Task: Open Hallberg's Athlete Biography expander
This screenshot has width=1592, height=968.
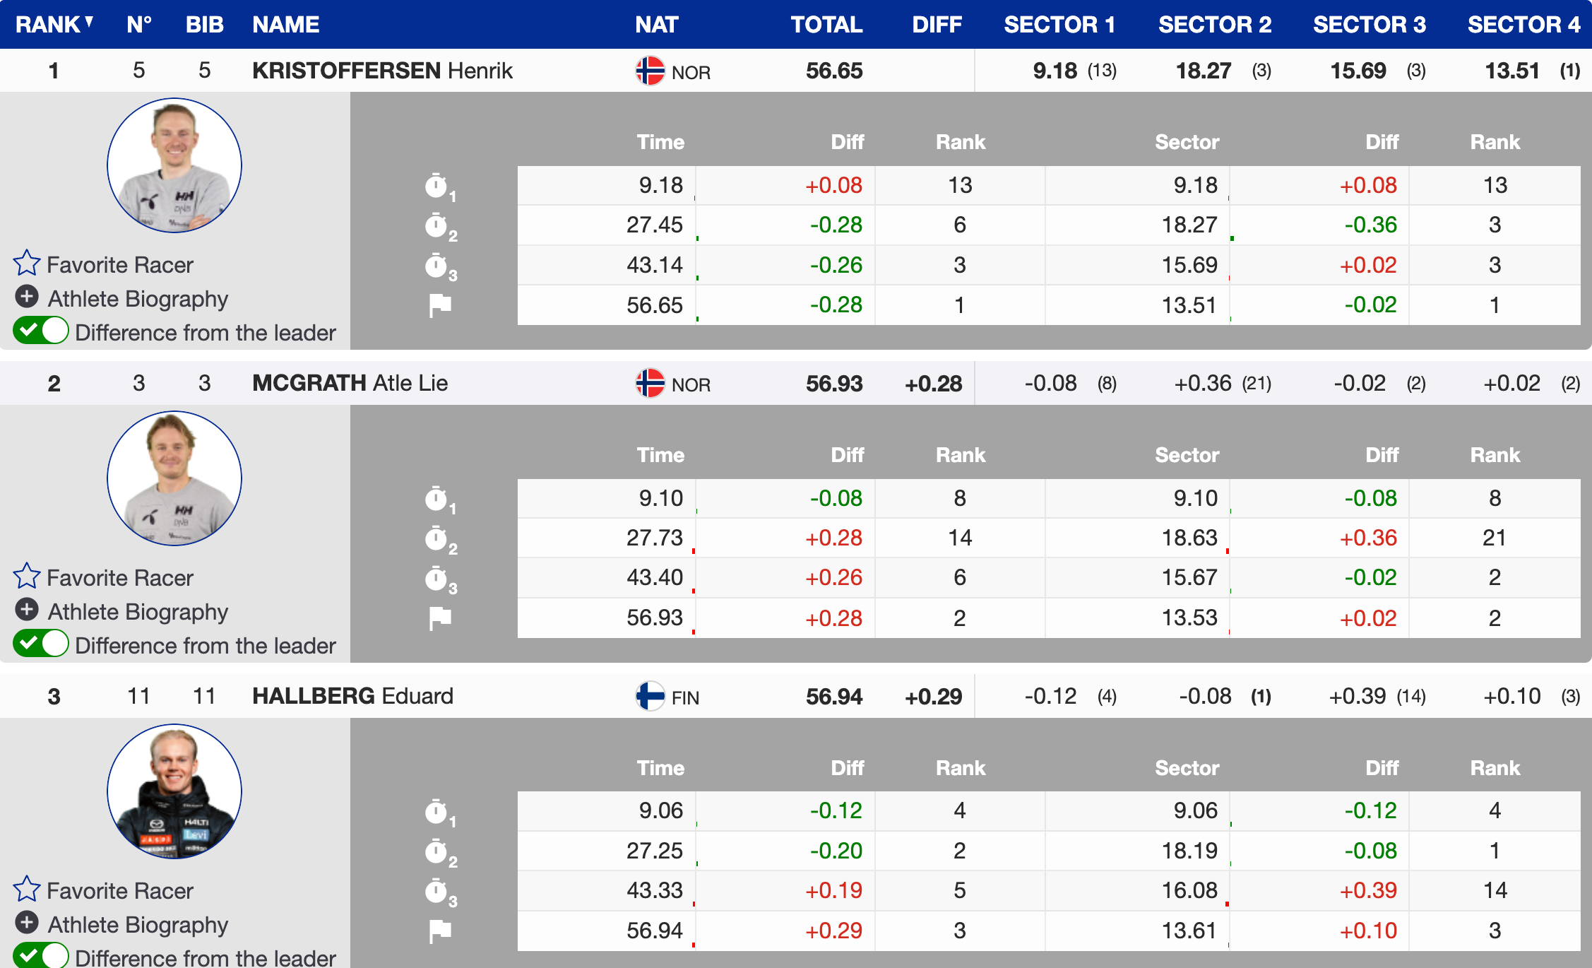Action: [x=27, y=923]
